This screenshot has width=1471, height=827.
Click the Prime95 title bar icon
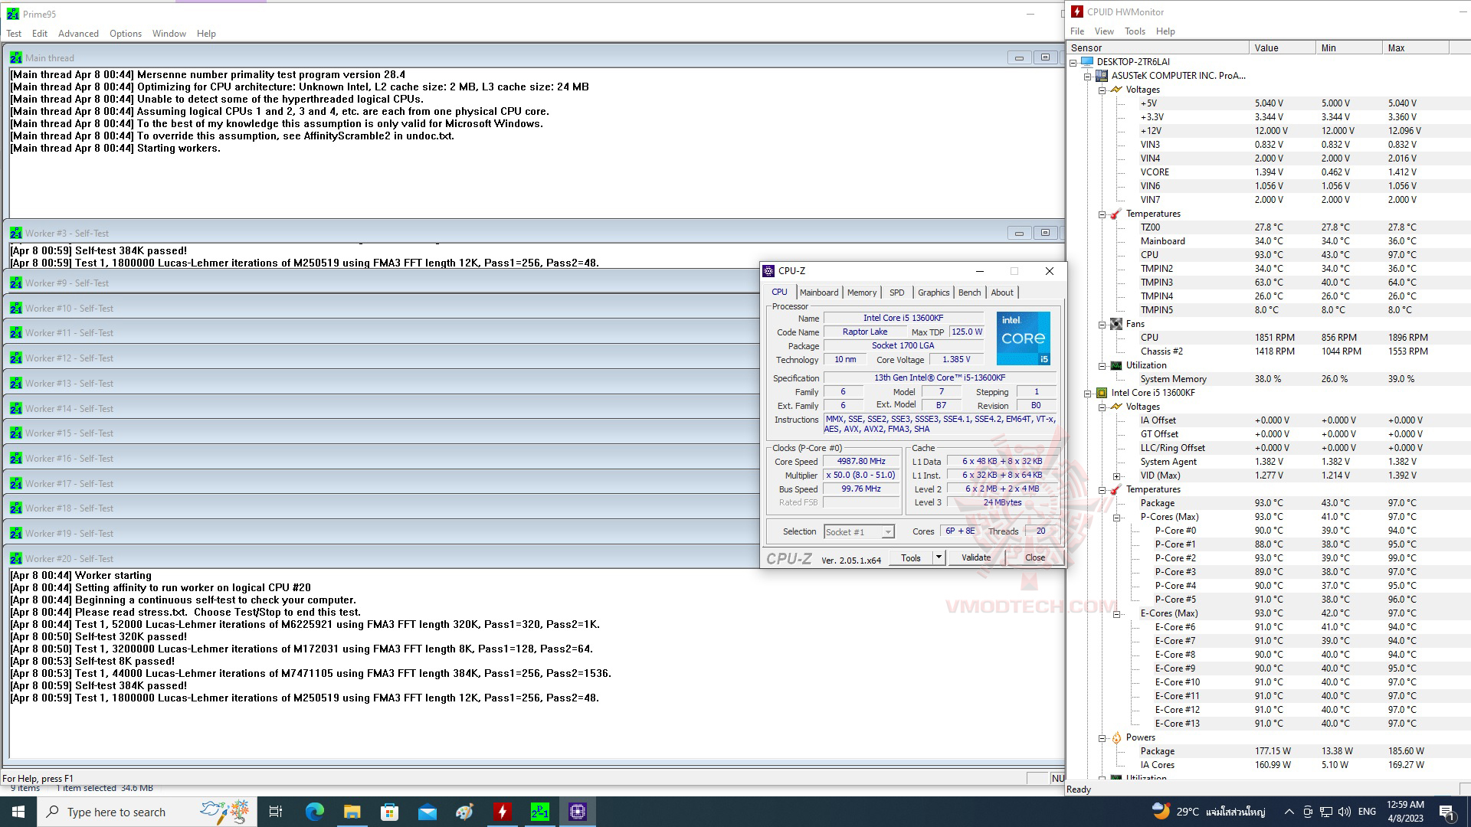tap(13, 14)
